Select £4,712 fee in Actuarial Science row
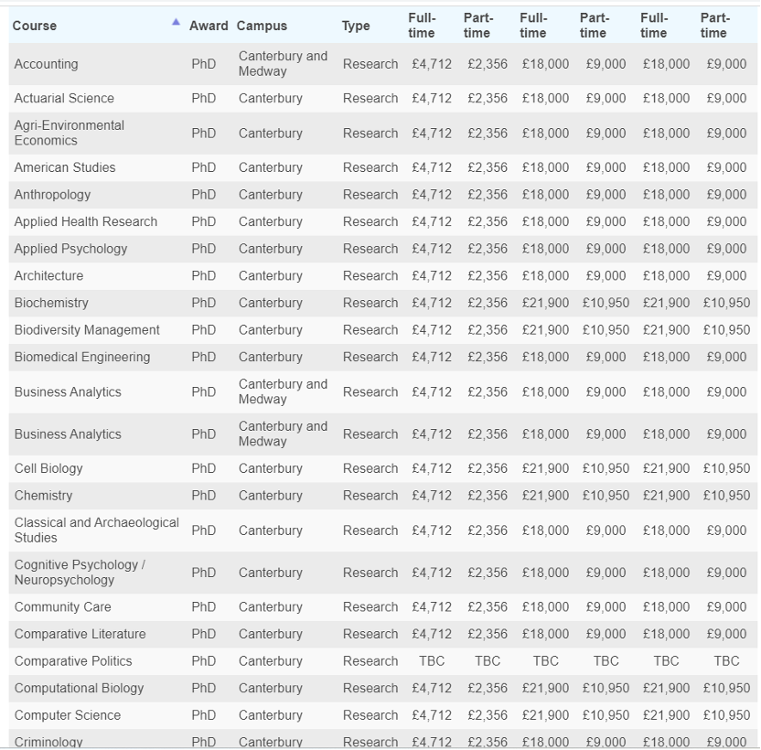Viewport: 761px width, 750px height. click(x=432, y=98)
